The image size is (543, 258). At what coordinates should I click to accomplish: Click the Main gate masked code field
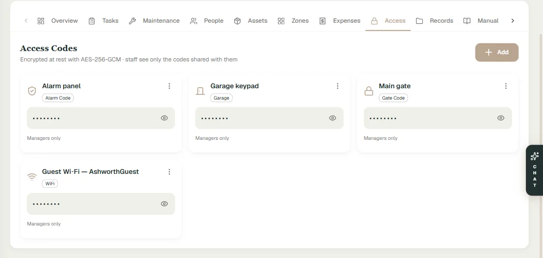(x=438, y=118)
